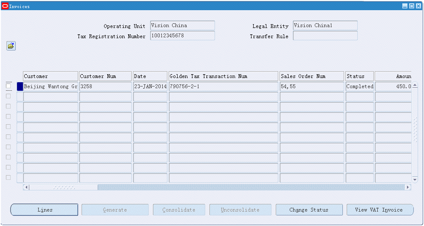The image size is (424, 226).
Task: Click the vertical scrollbar up arrow
Action: (x=415, y=85)
